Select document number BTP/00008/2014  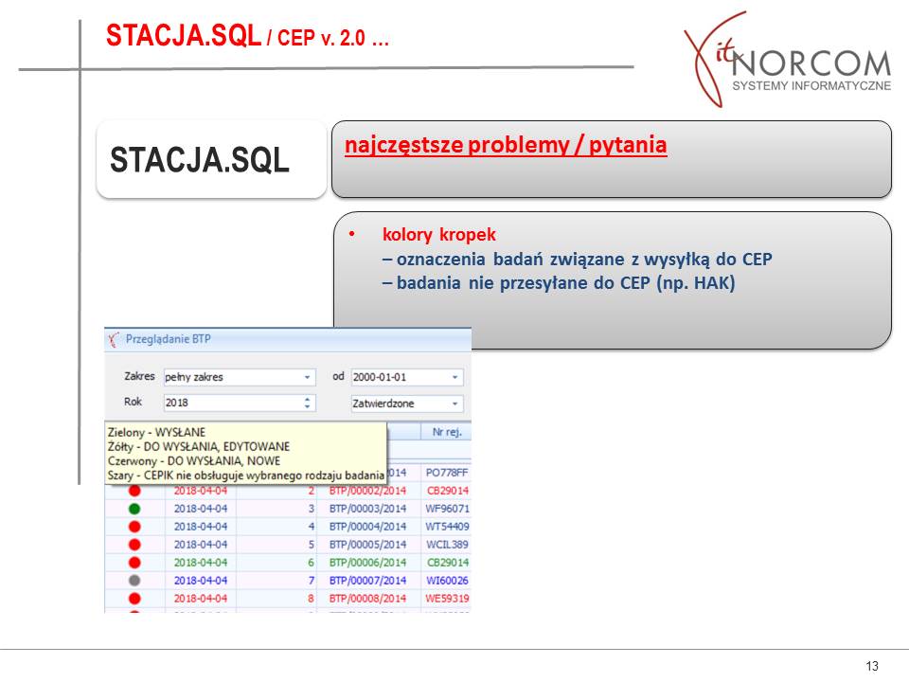[367, 599]
